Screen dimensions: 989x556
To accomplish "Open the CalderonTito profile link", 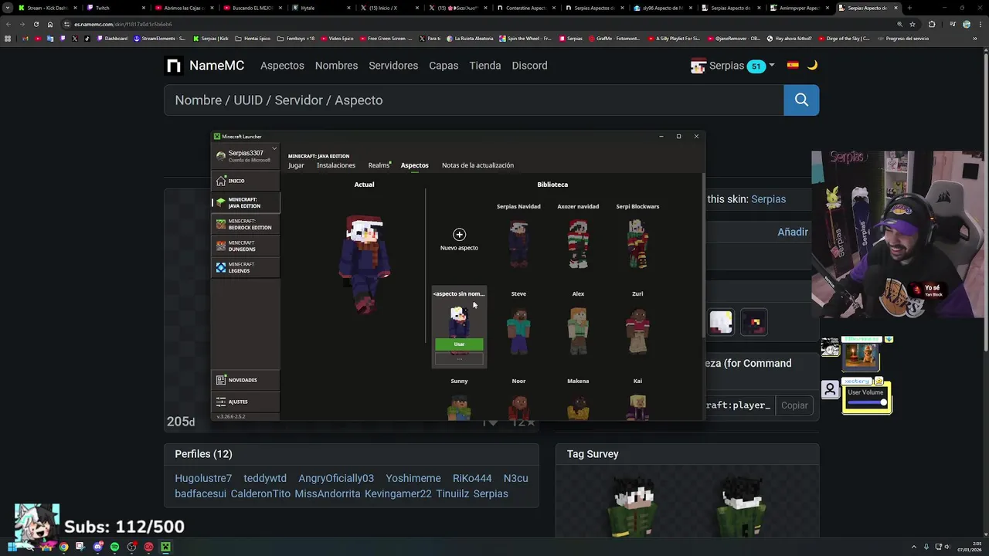I will [x=260, y=493].
